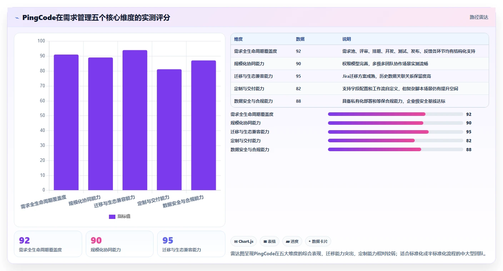Click the 数据卡片 chip
The image size is (503, 271).
click(x=318, y=241)
